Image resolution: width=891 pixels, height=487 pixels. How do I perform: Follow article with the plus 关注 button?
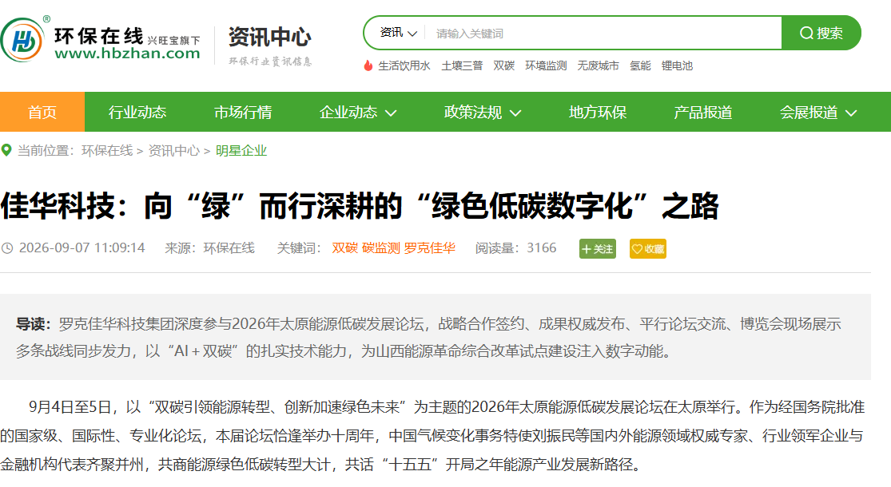(x=597, y=248)
